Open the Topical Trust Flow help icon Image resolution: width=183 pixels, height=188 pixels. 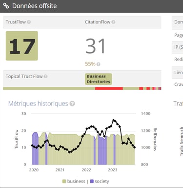tap(46, 76)
